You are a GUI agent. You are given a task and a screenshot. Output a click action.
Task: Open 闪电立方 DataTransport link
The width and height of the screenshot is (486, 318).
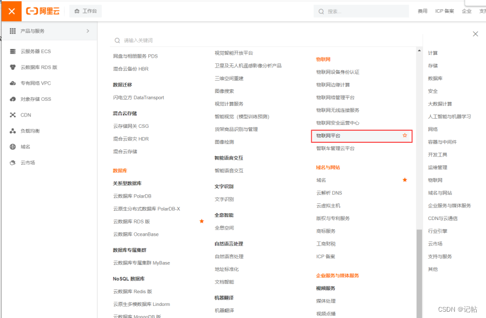click(x=138, y=97)
